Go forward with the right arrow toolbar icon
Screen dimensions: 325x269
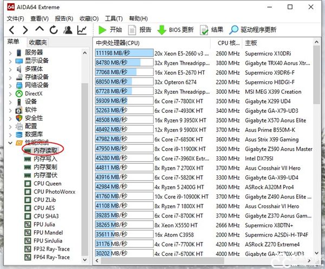pyautogui.click(x=25, y=30)
